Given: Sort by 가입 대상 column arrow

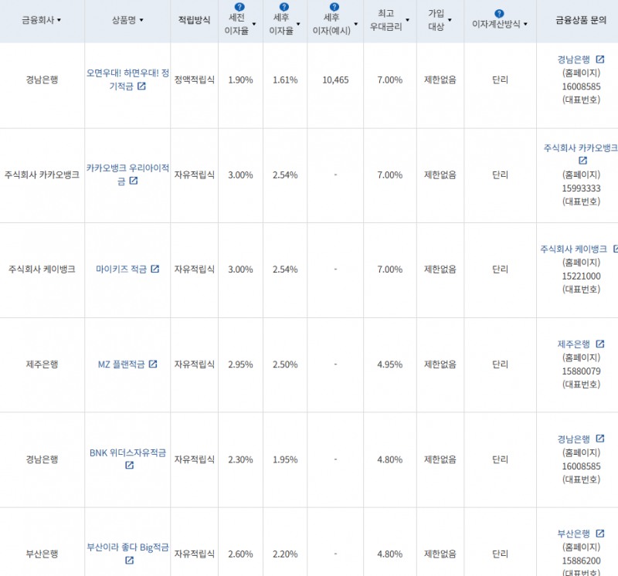Looking at the screenshot, I should 450,20.
